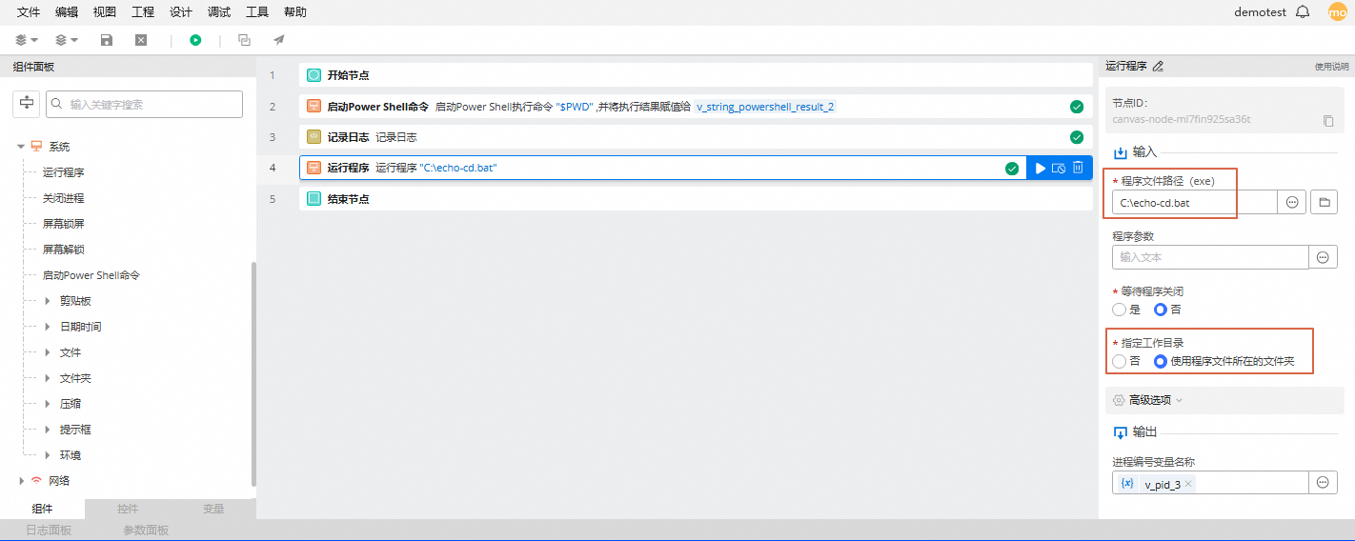This screenshot has height=541, width=1355.
Task: Click the teal 结束节点 icon
Action: coord(313,199)
